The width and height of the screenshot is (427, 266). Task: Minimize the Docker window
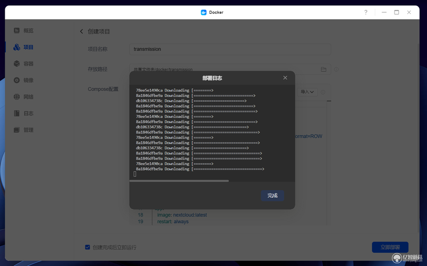click(384, 12)
